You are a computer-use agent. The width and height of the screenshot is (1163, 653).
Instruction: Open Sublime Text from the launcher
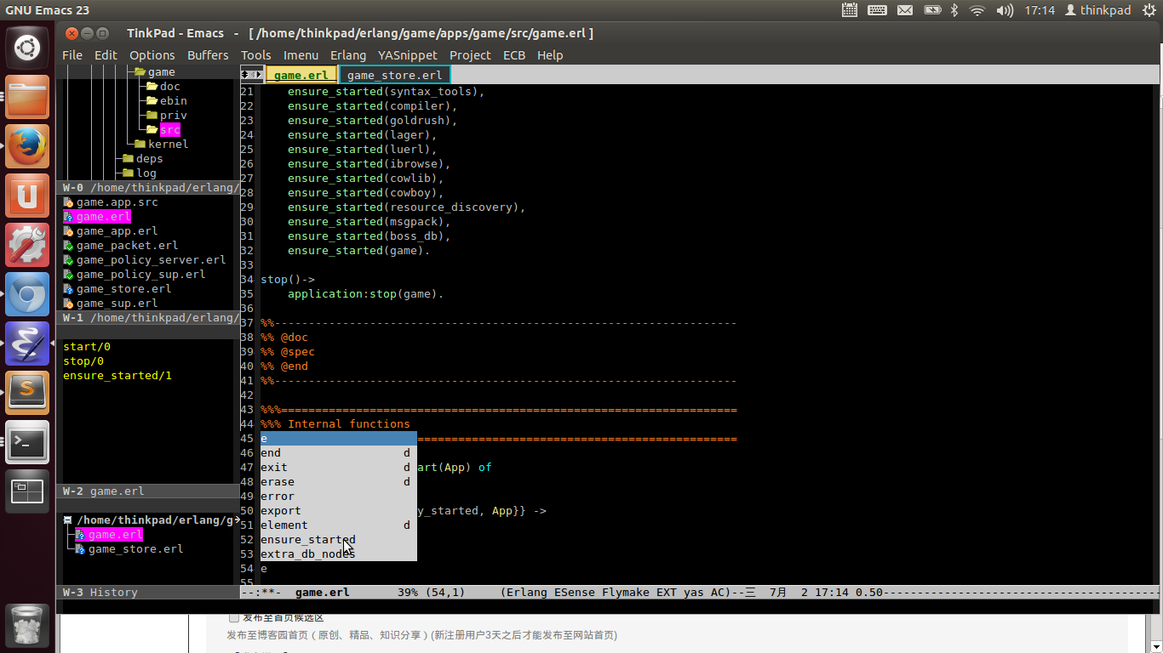[x=27, y=393]
